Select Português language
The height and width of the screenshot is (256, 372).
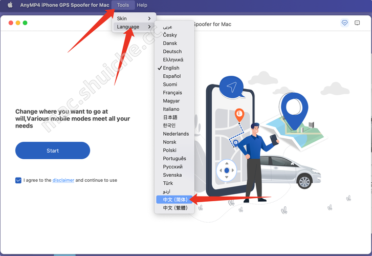tap(174, 158)
